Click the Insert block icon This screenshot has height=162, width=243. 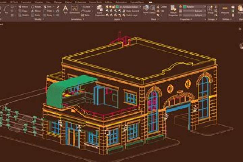click(x=146, y=9)
